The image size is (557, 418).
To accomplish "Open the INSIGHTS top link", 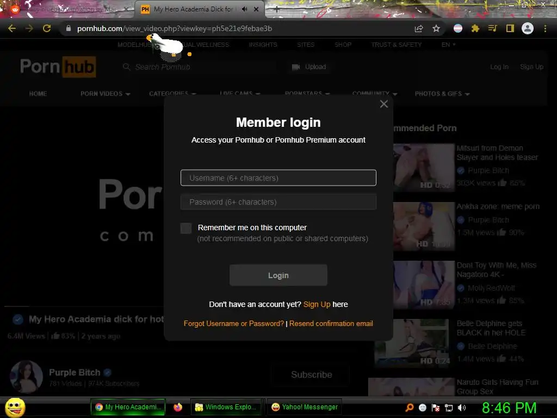I will tap(263, 45).
